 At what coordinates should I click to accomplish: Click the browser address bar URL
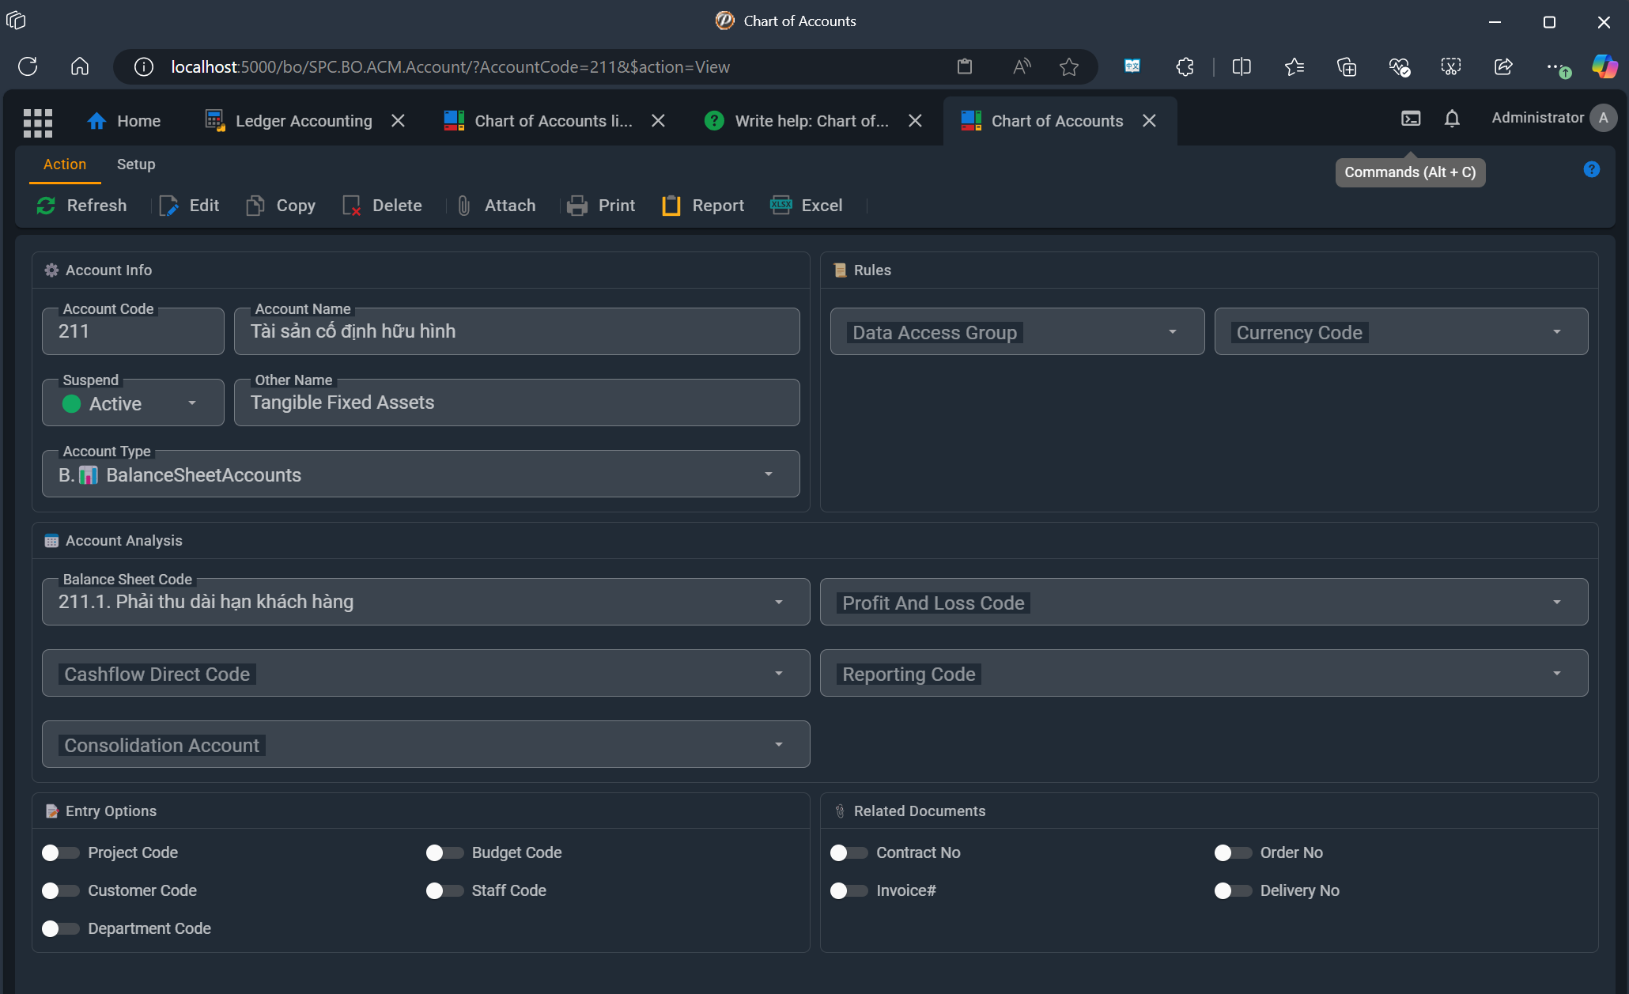pos(450,67)
